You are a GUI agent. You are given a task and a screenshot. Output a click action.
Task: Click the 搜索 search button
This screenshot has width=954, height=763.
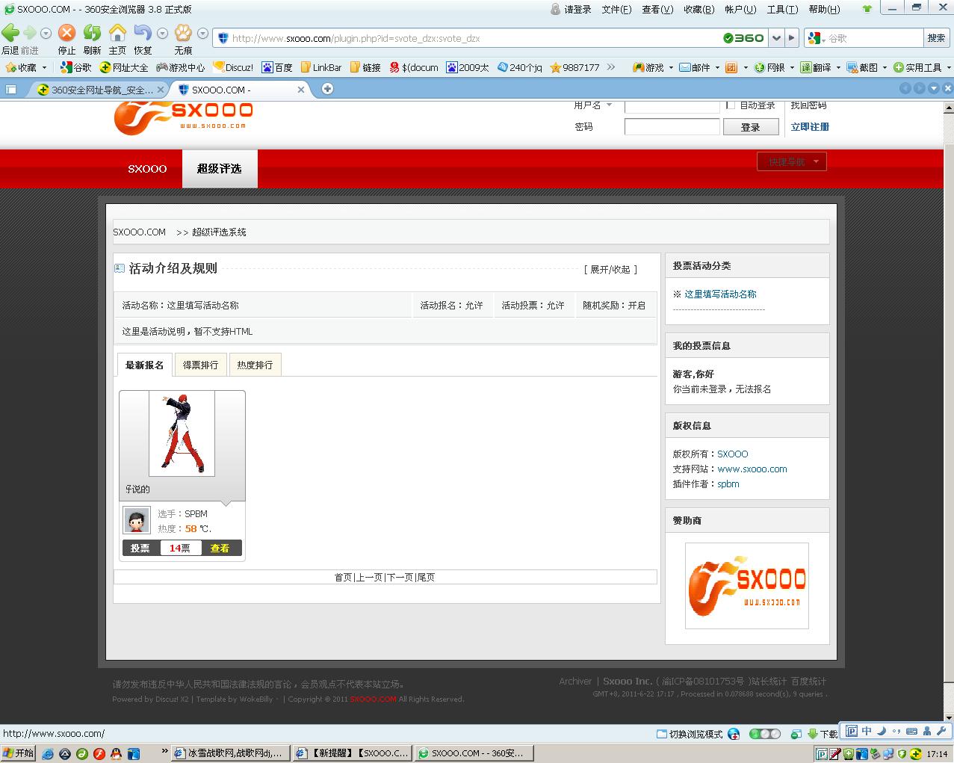point(936,37)
